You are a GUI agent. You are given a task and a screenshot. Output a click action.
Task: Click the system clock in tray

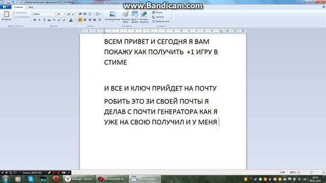tap(315, 179)
